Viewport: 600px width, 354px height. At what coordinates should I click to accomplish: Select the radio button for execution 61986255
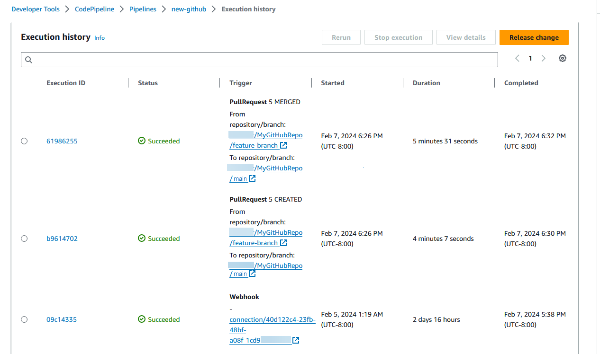tap(24, 141)
